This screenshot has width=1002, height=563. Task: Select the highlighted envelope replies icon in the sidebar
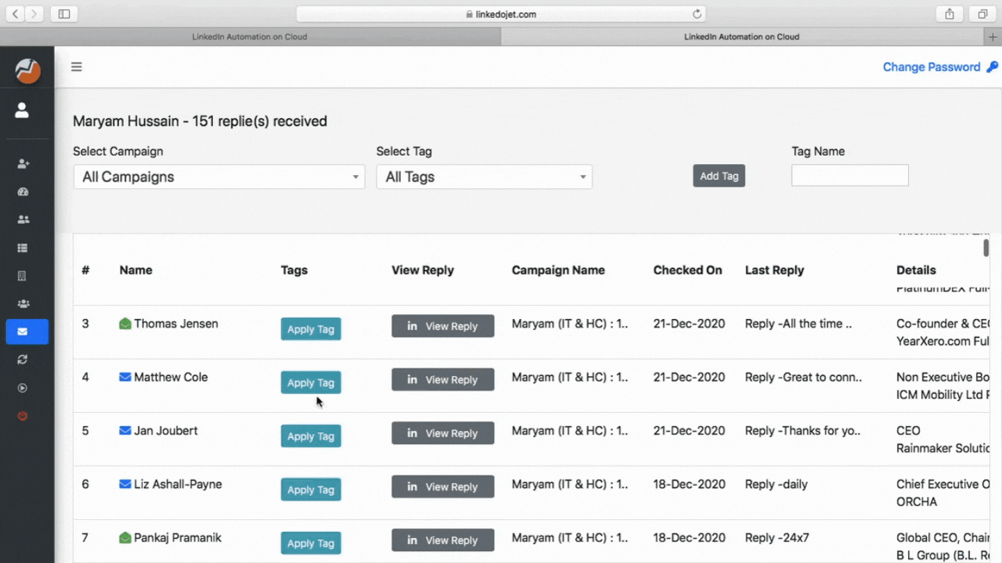coord(27,332)
